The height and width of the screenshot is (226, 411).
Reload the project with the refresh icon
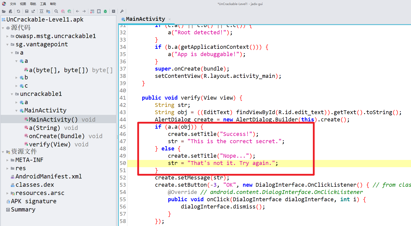(x=19, y=11)
